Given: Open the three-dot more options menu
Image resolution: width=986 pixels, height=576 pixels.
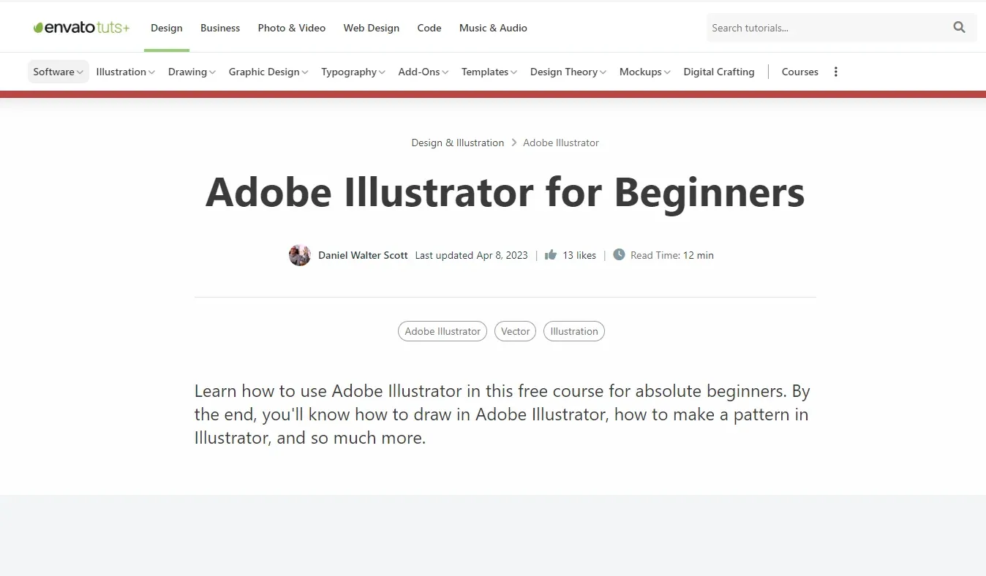Looking at the screenshot, I should click(x=836, y=72).
